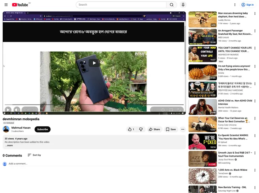Toggle fullscreen mode in the player

point(179,110)
